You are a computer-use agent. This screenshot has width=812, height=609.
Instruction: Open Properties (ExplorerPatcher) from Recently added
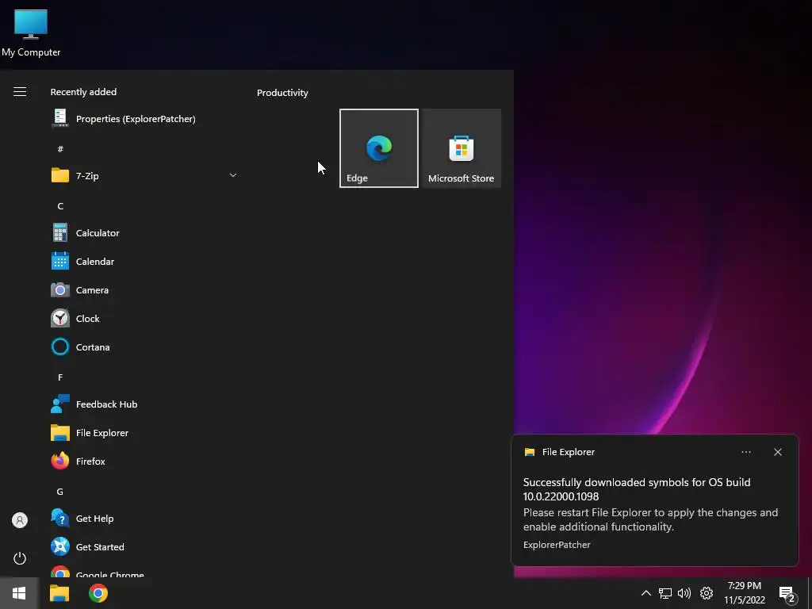(x=144, y=119)
